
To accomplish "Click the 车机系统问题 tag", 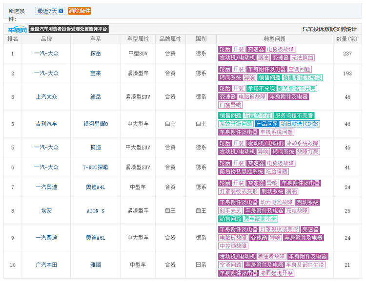I will (x=276, y=132).
